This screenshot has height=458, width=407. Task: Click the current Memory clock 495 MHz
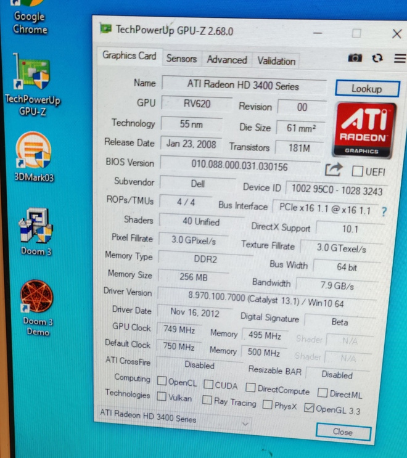click(265, 335)
